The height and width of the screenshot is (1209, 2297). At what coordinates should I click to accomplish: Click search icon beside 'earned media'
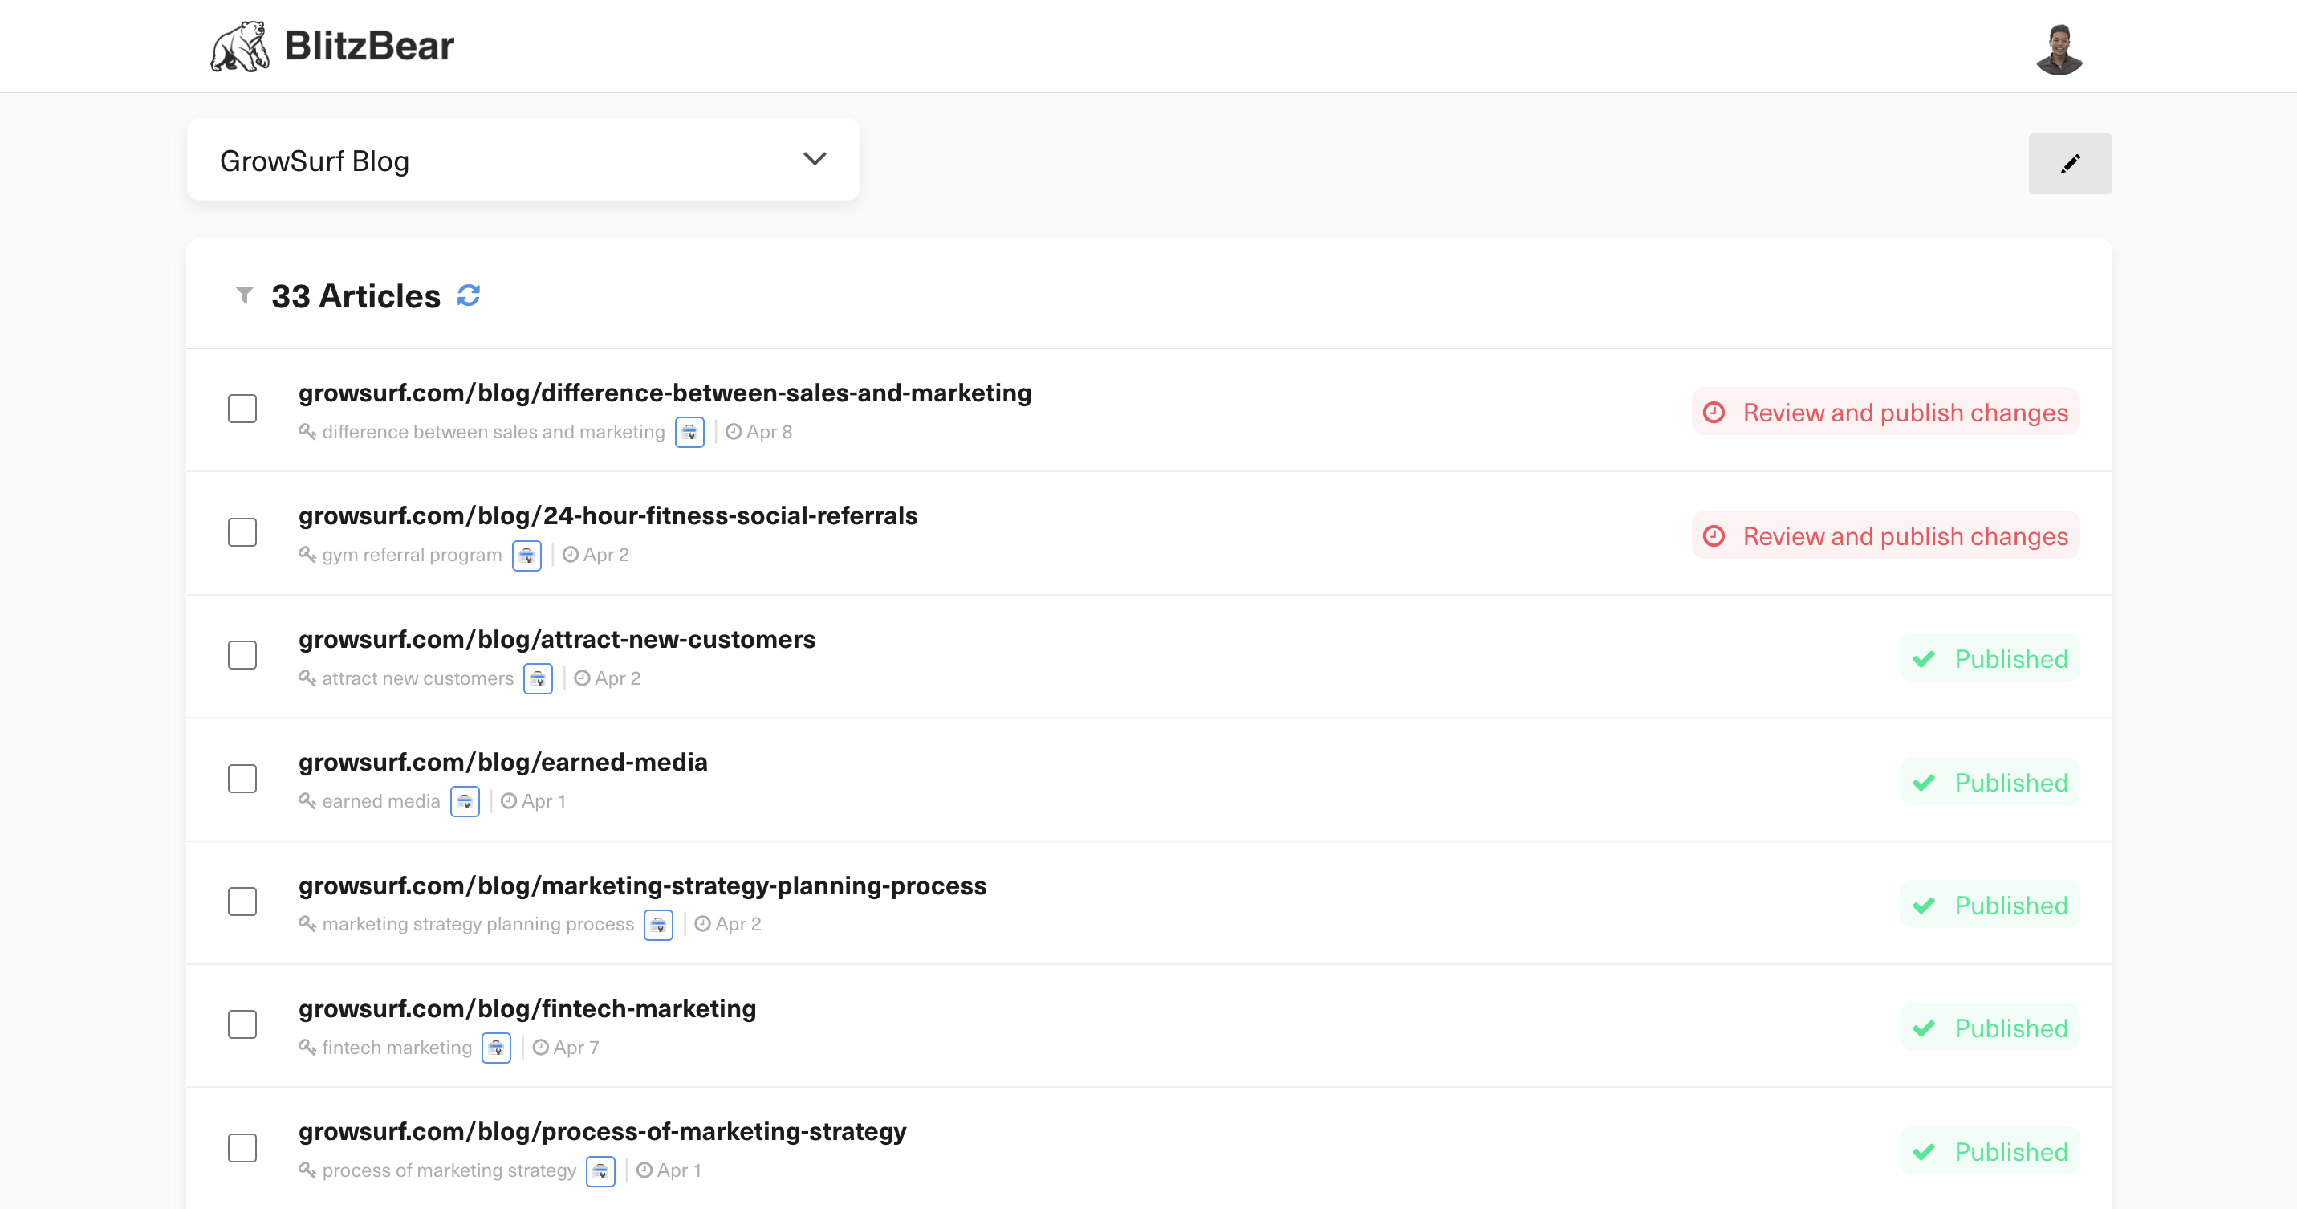(307, 801)
